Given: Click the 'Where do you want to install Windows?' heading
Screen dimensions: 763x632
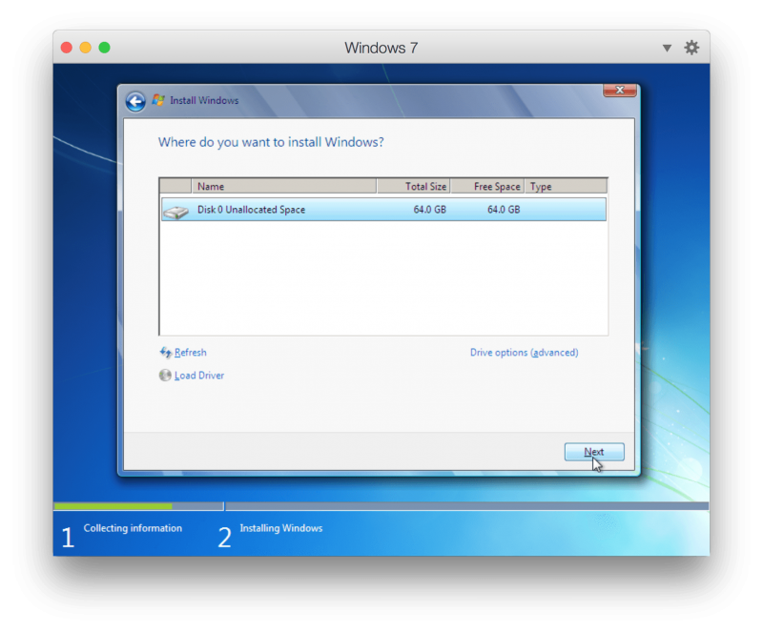Looking at the screenshot, I should click(x=271, y=142).
